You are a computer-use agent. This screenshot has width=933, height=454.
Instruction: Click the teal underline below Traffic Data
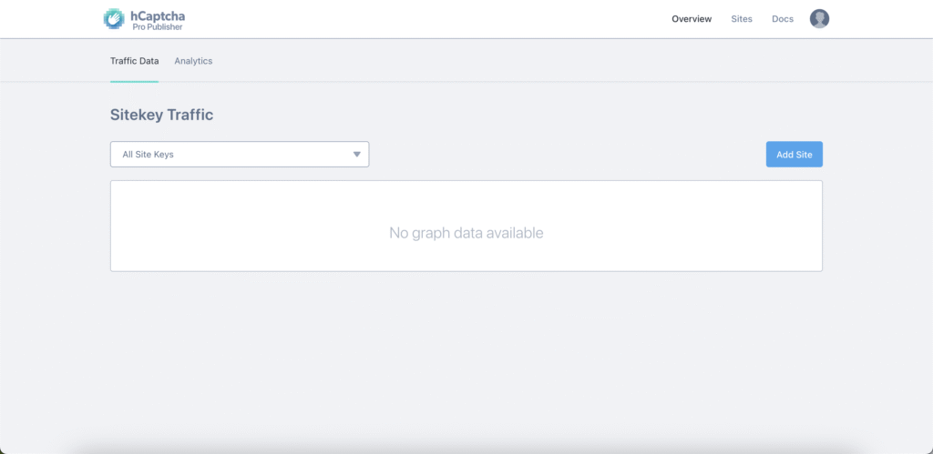pos(134,81)
